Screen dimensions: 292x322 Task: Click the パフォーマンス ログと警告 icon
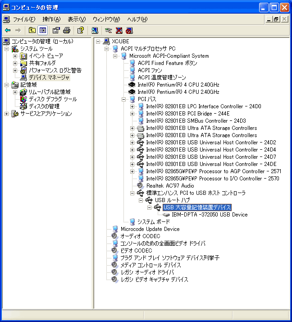23,70
